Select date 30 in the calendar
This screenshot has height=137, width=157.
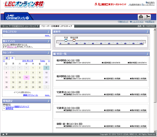[40, 87]
